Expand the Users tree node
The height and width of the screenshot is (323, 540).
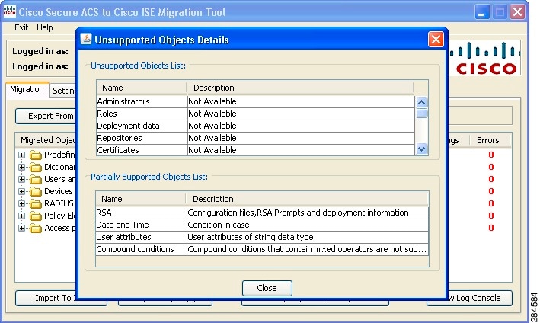coord(21,180)
